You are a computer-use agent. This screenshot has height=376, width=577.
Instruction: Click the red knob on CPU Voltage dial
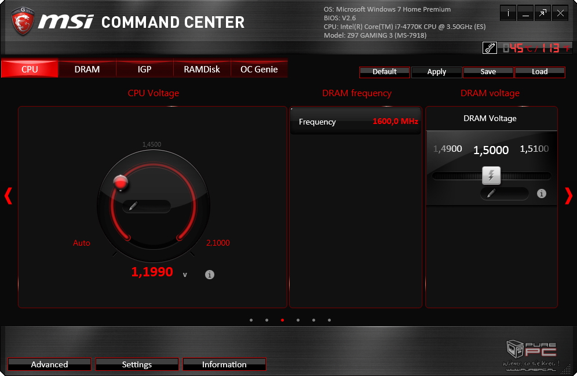click(120, 182)
